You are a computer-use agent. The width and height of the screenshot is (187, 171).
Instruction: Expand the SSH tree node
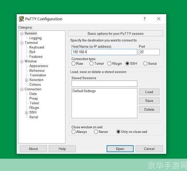27,113
